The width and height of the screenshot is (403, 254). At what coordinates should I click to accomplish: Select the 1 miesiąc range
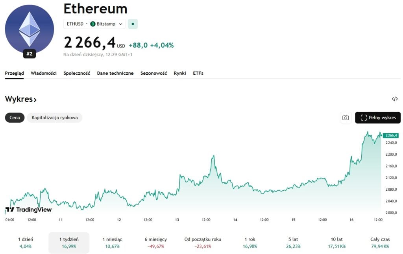coord(113,243)
